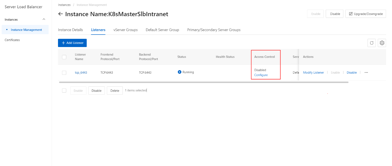Open the more actions ellipsis for tcp_6443
The image size is (392, 166).
click(x=366, y=73)
